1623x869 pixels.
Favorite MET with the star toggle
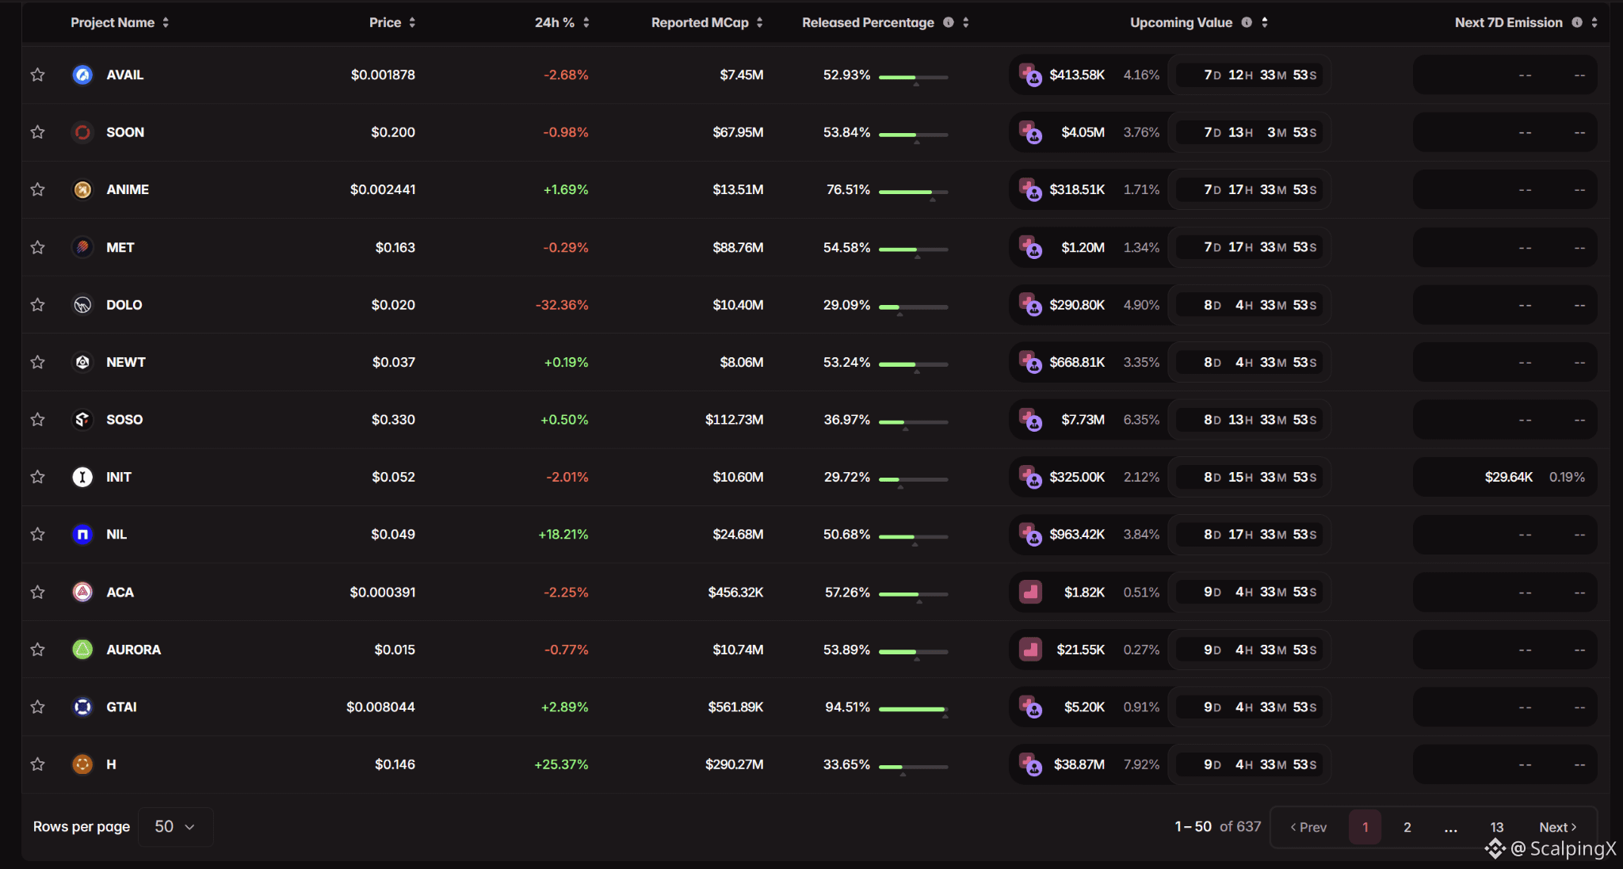37,247
